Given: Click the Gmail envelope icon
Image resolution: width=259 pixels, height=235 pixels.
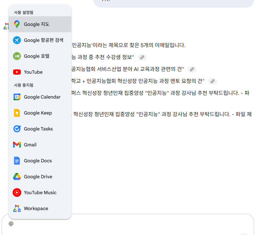Looking at the screenshot, I should click(x=17, y=145).
